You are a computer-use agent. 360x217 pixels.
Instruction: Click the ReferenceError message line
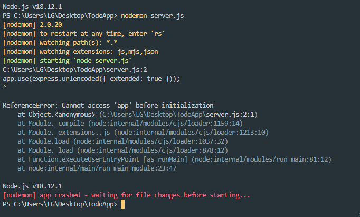click(x=108, y=106)
